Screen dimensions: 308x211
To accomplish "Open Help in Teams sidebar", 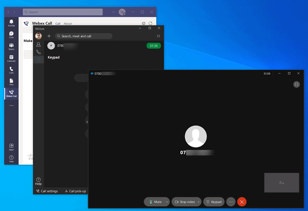I will (11, 159).
